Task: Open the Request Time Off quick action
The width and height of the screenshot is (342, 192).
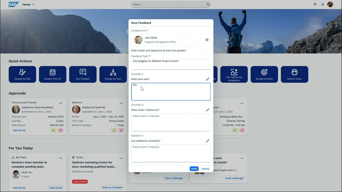Action: pos(53,74)
